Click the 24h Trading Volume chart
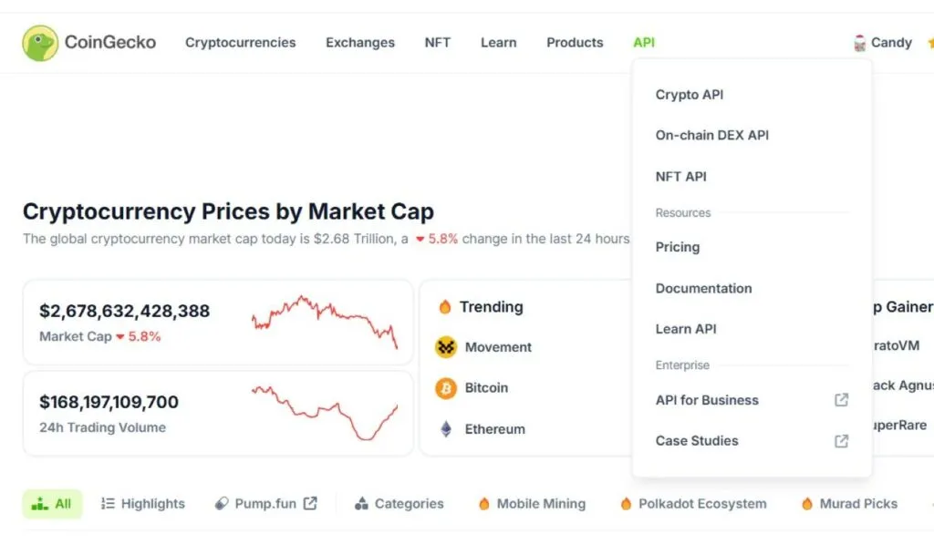Viewport: 934px width, 544px height. pyautogui.click(x=325, y=413)
